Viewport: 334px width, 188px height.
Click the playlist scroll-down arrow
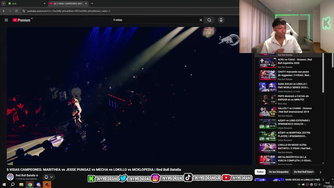pyautogui.click(x=323, y=163)
